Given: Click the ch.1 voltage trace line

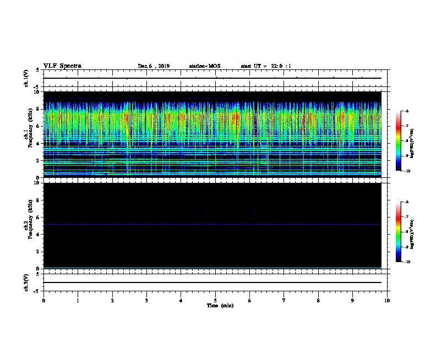Looking at the screenshot, I should click(x=212, y=78).
